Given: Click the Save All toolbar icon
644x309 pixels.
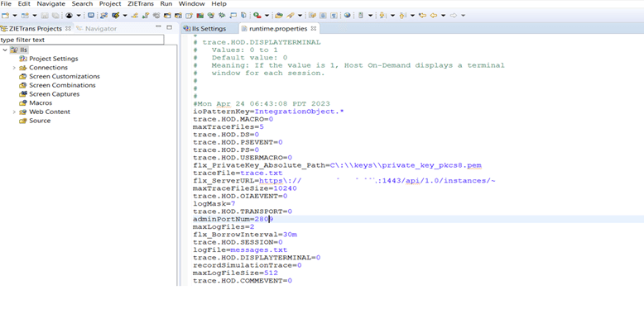Looking at the screenshot, I should (x=55, y=16).
